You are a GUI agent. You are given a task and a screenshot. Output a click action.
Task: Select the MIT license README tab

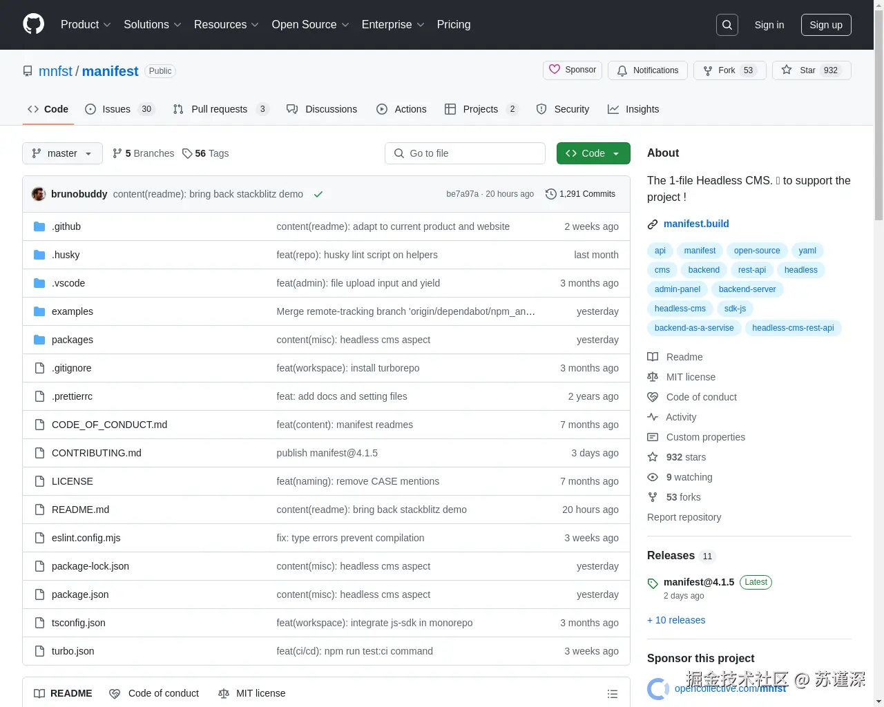[252, 693]
